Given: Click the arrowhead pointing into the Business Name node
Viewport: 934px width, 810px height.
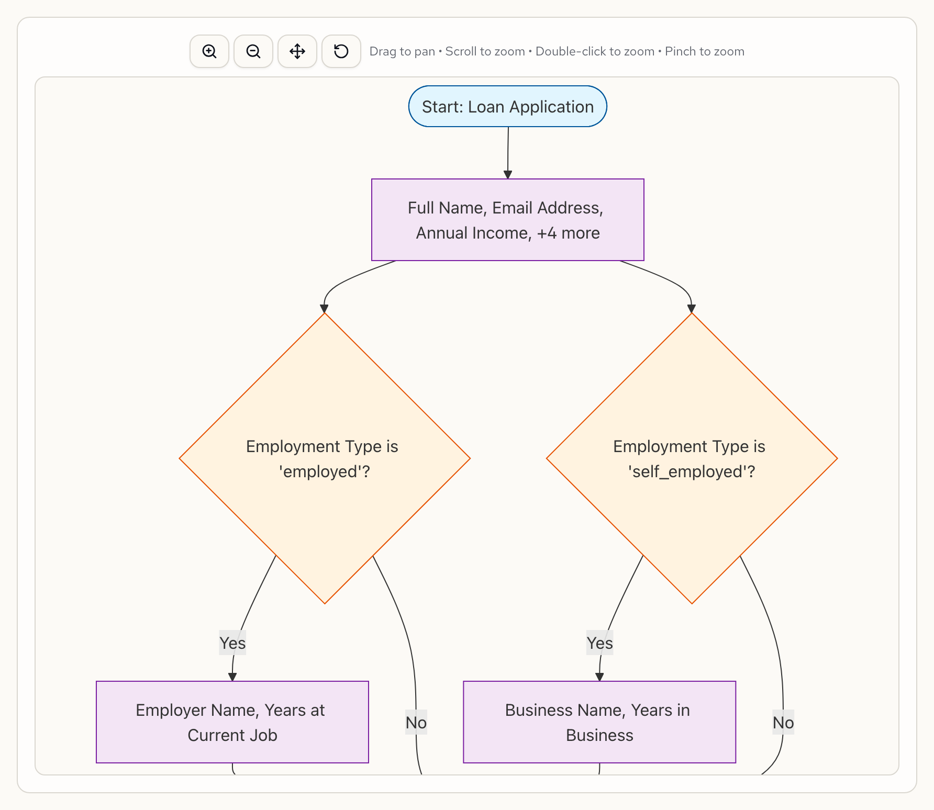Looking at the screenshot, I should (x=599, y=677).
